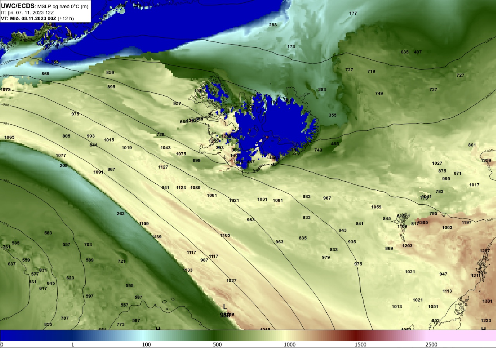Image resolution: width=496 pixels, height=348 pixels.
Task: Click map value 1017
Action: tap(474, 185)
